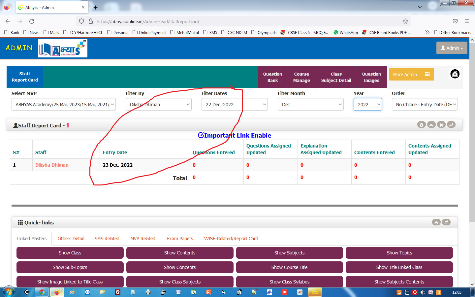Collapse the Staff Report Card panel with up-arrow icon

[431, 125]
